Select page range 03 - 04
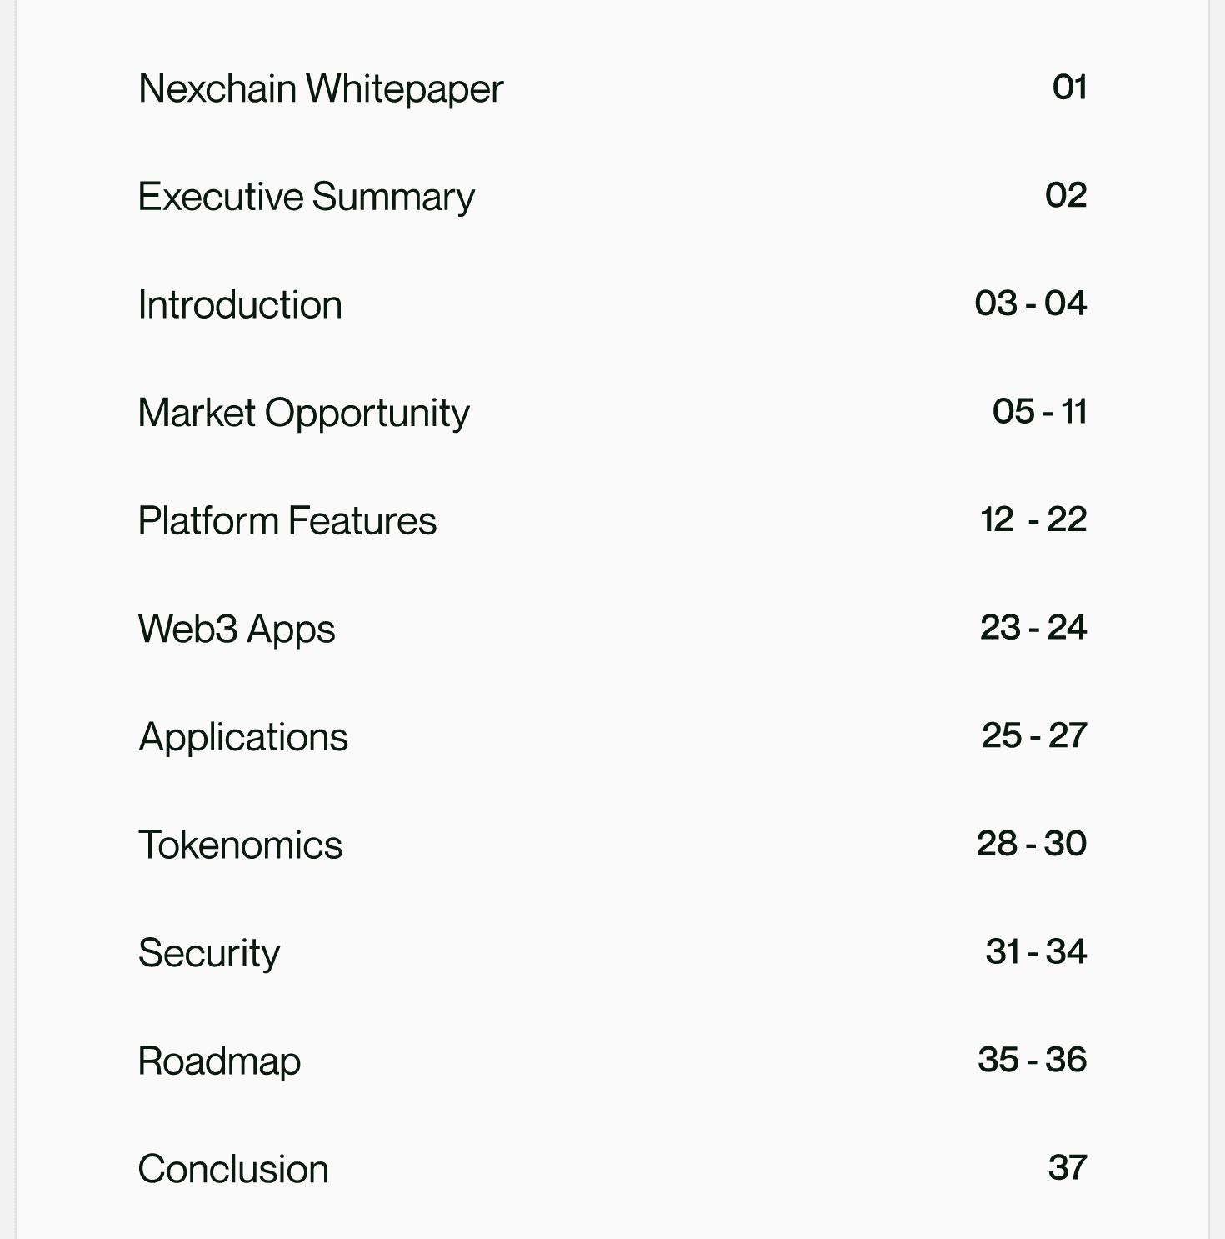The height and width of the screenshot is (1239, 1225). [1031, 303]
